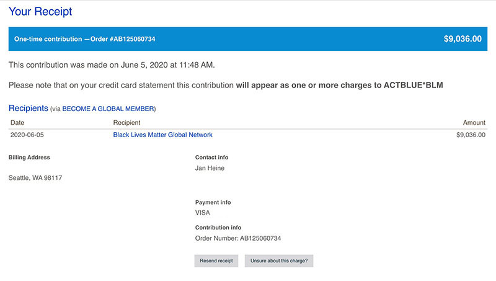Select the 'Your Receipt' heading

(40, 12)
